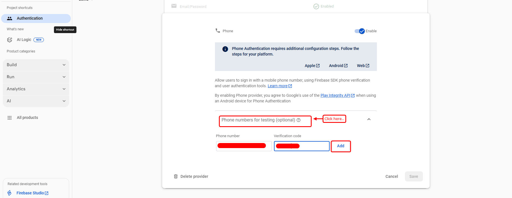The width and height of the screenshot is (512, 198).
Task: Click the trash icon beside Delete provider
Action: point(176,176)
